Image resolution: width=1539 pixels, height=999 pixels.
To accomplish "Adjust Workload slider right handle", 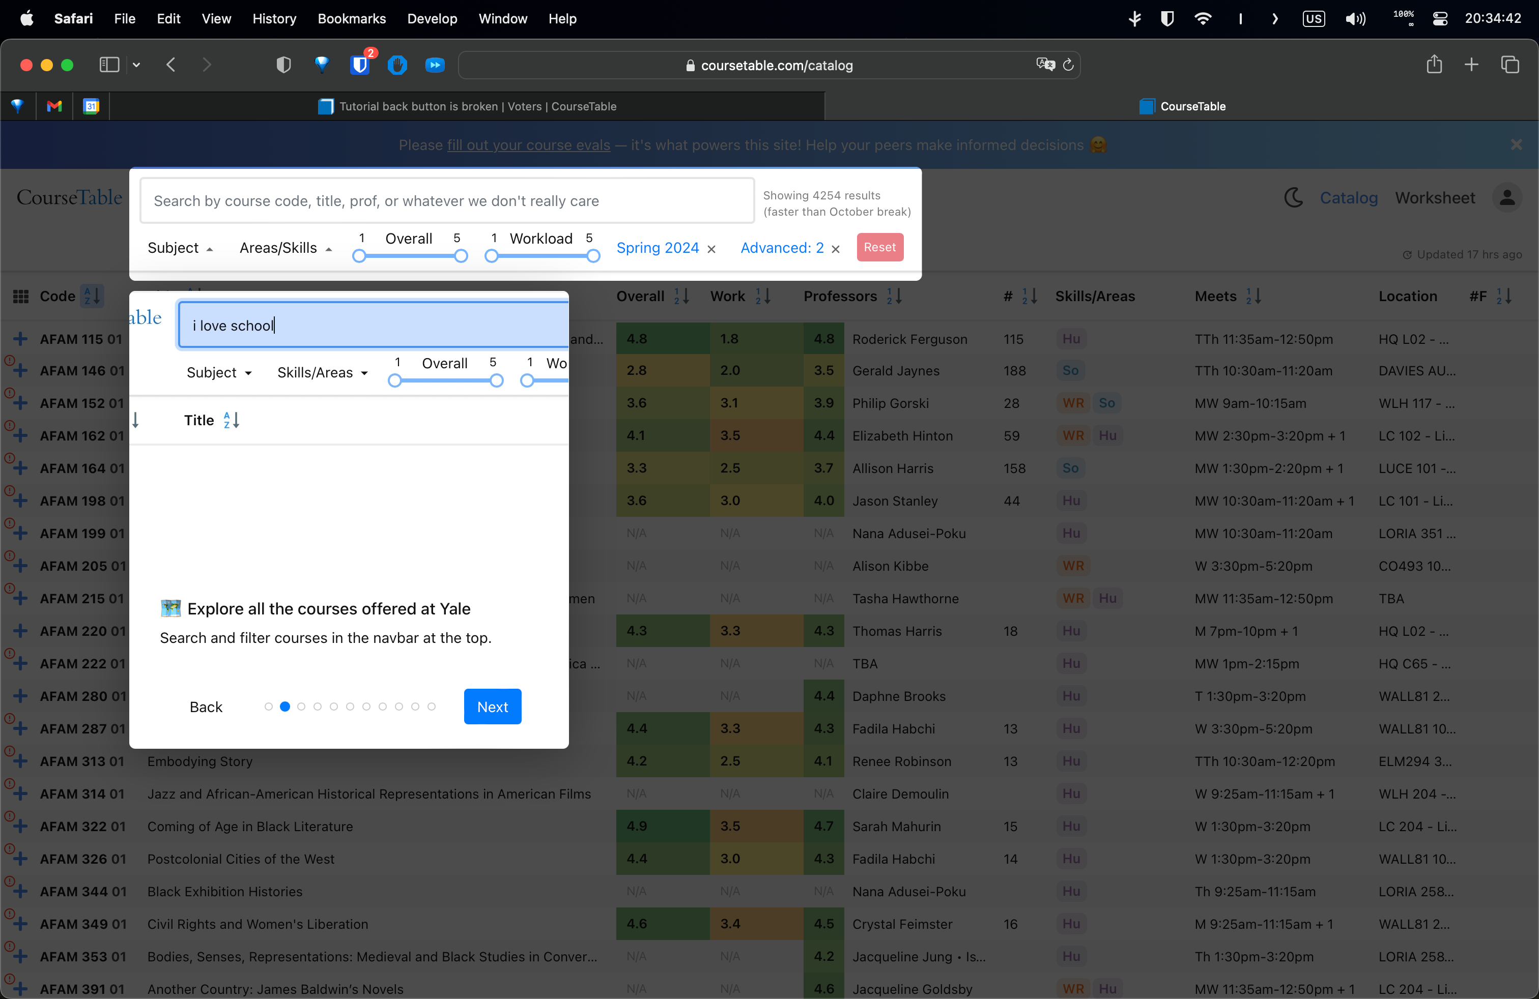I will (x=593, y=256).
